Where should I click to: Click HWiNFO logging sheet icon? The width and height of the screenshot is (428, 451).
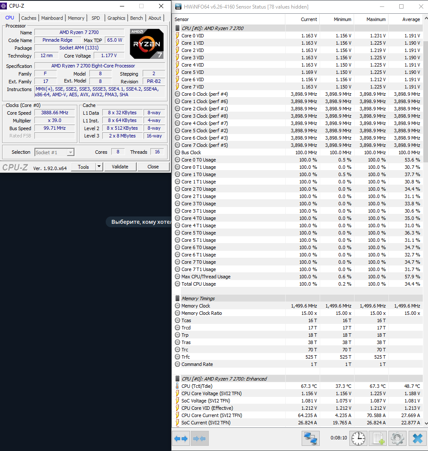point(378,439)
